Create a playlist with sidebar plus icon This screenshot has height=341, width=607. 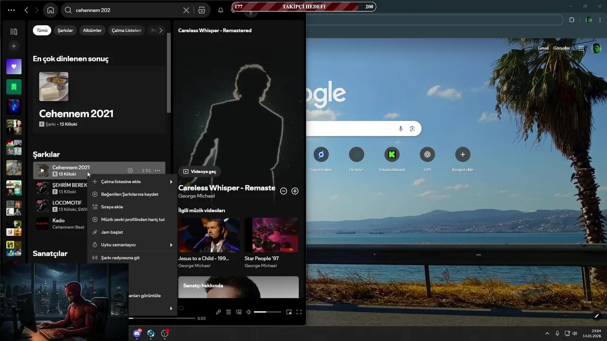pos(14,46)
